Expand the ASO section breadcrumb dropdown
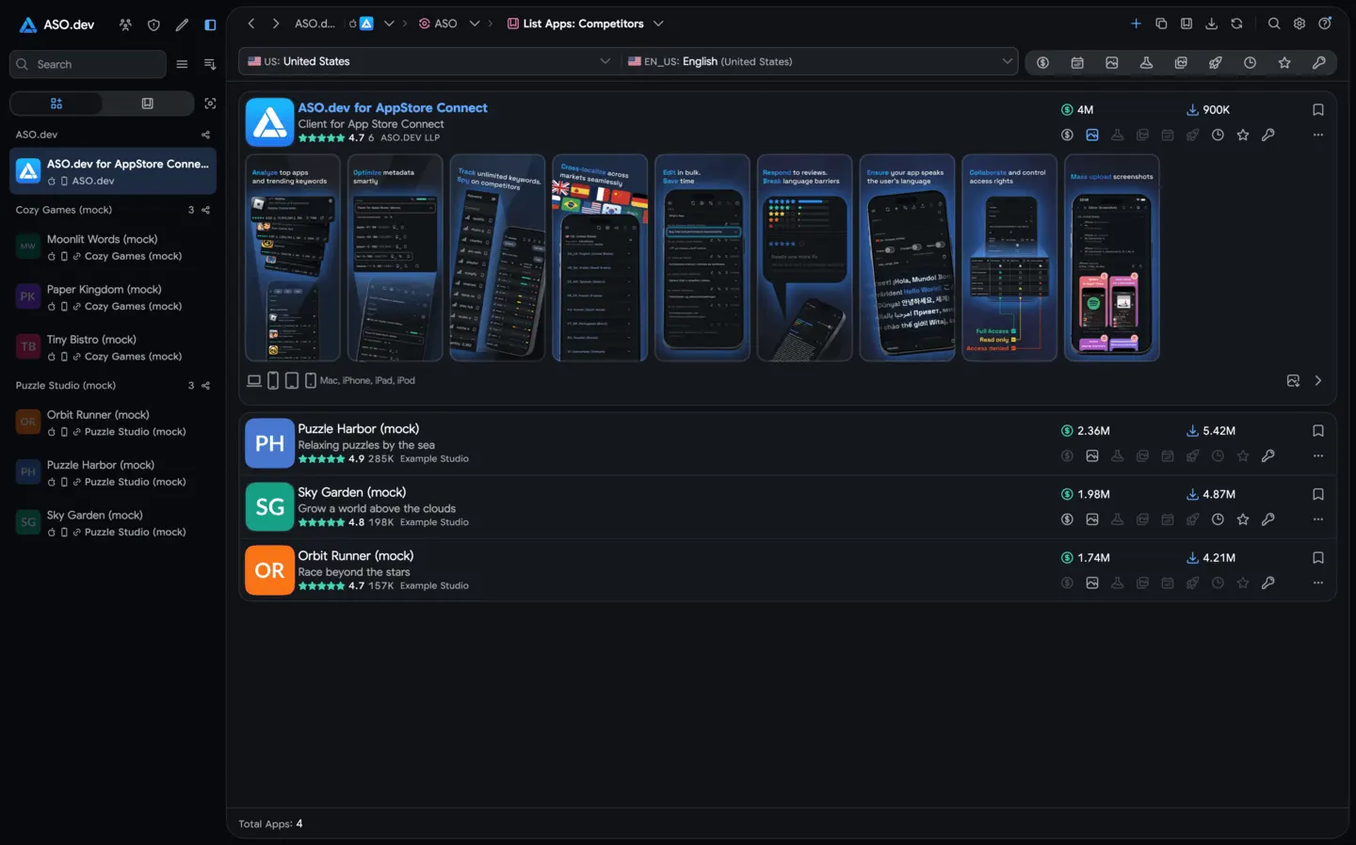The image size is (1356, 845). (475, 24)
